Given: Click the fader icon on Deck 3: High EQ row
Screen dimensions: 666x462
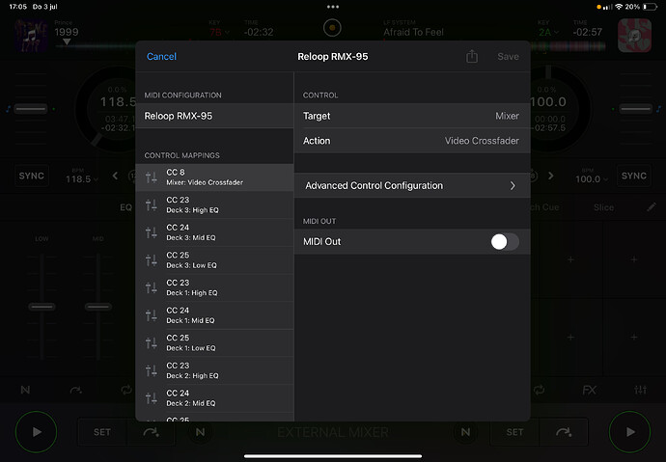Looking at the screenshot, I should click(152, 204).
